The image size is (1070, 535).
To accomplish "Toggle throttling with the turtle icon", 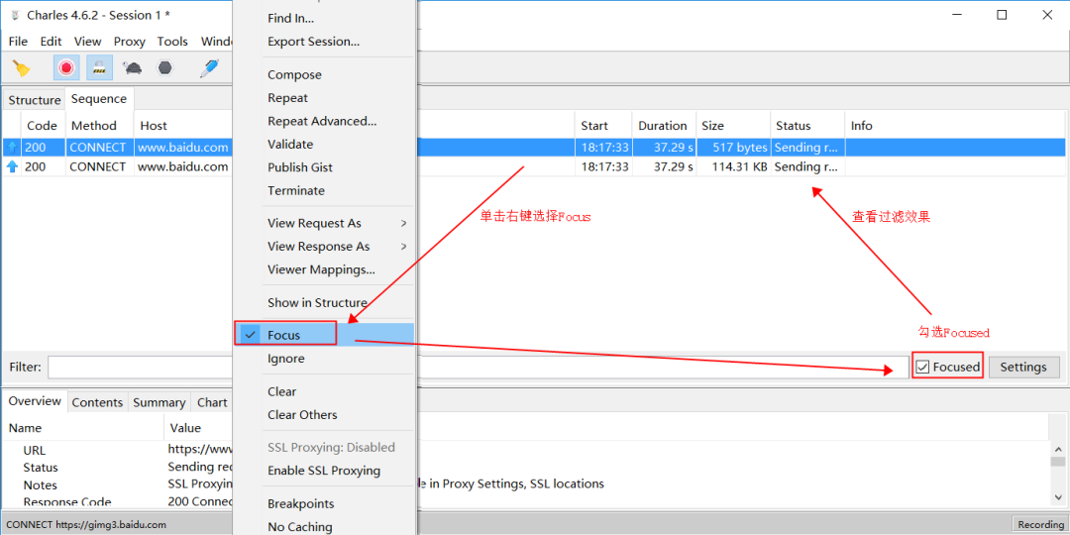I will click(133, 67).
